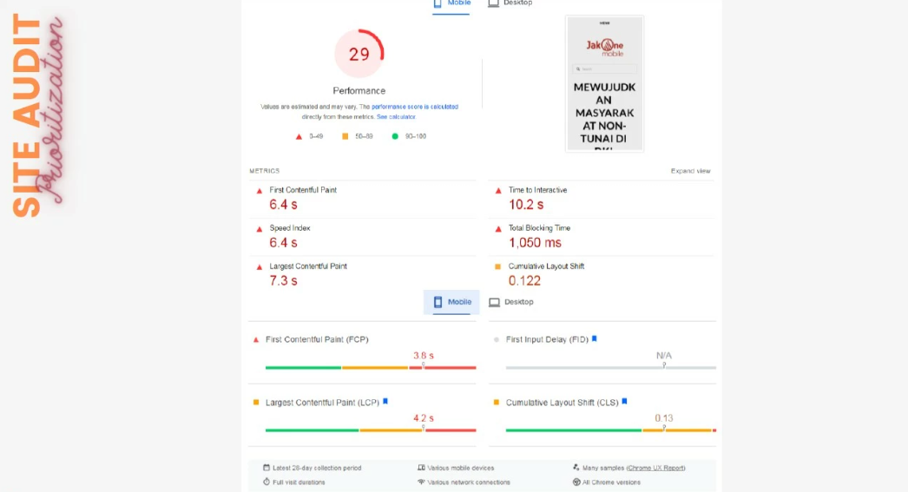Click First Contentful Paint value 6.4 s

pyautogui.click(x=283, y=205)
